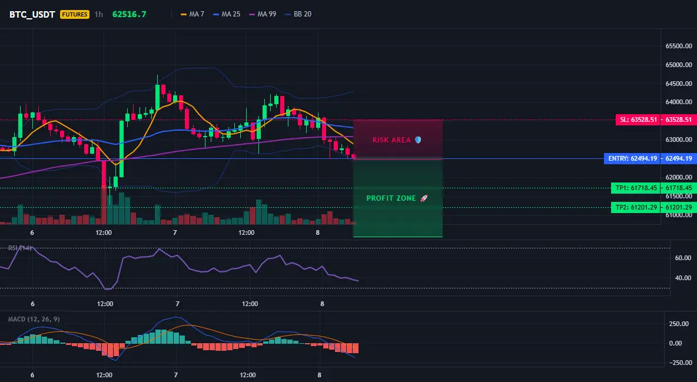Click the BTC_USDT symbol name
The width and height of the screenshot is (697, 382).
click(32, 14)
